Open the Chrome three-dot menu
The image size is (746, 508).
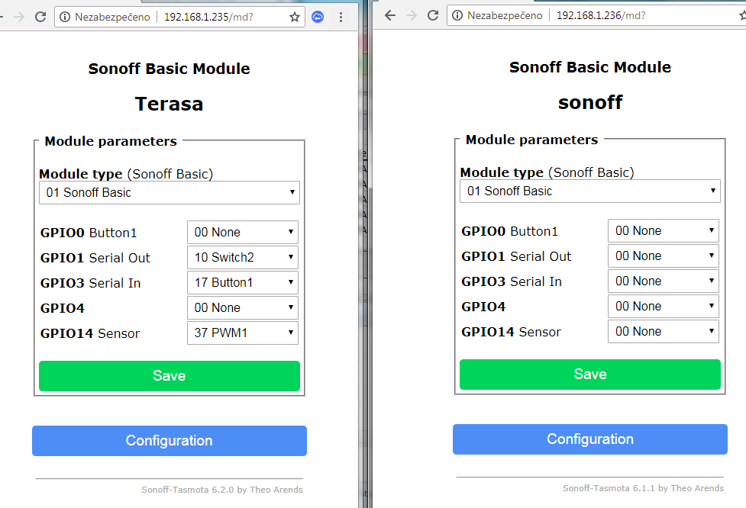coord(341,16)
